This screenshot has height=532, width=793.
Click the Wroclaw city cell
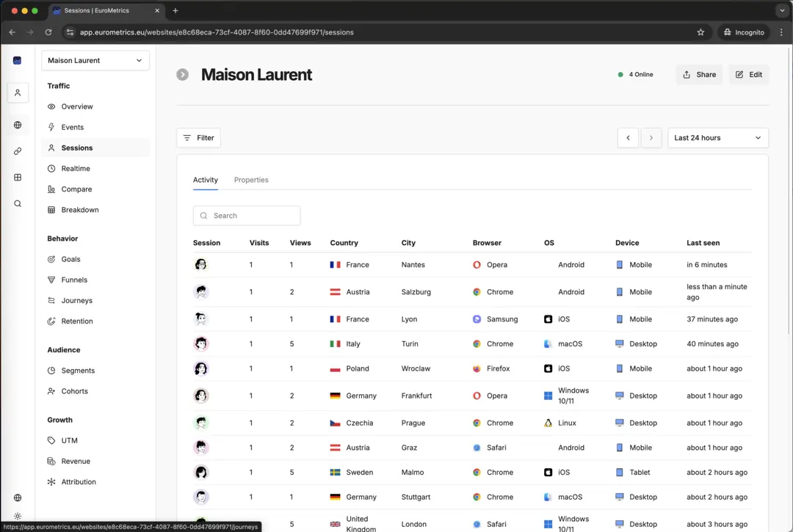[x=416, y=369]
